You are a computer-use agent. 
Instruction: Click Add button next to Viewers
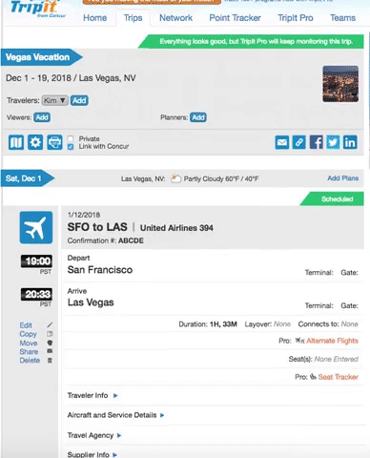pyautogui.click(x=42, y=117)
